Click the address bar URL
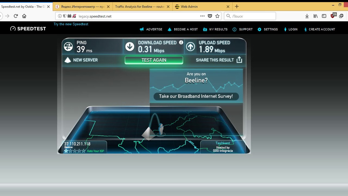Image resolution: width=348 pixels, height=196 pixels. coord(95,16)
